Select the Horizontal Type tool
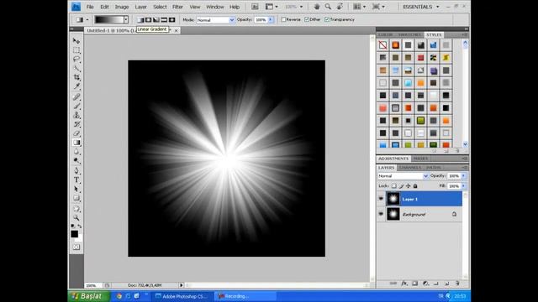This screenshot has width=538, height=302. 76,180
